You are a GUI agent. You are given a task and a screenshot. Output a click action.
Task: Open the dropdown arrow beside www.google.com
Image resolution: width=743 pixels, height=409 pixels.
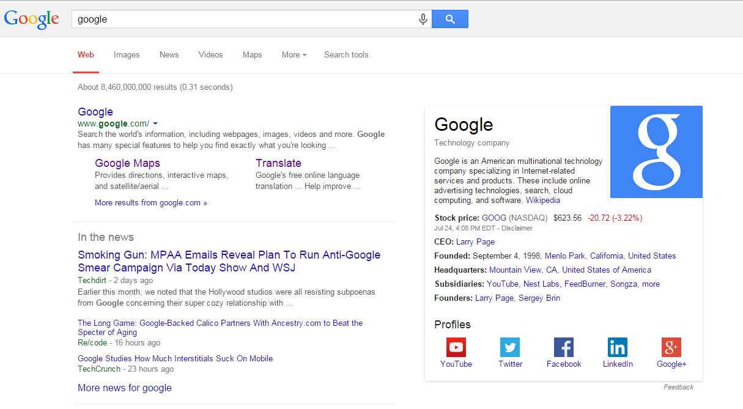(156, 123)
